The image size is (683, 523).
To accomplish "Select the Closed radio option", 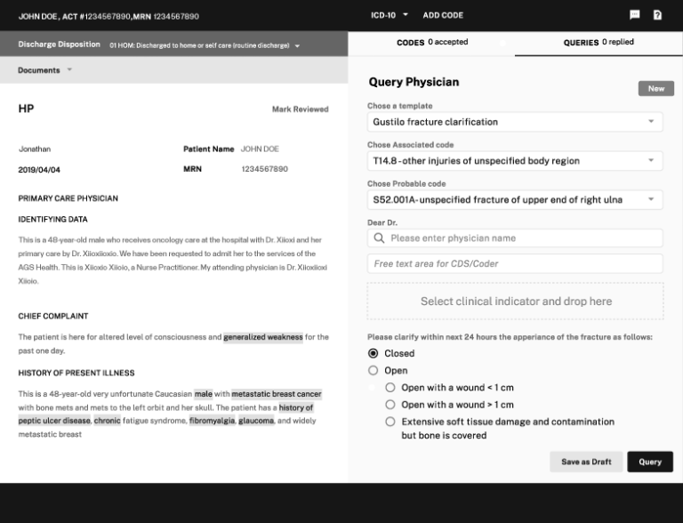I will coord(374,353).
